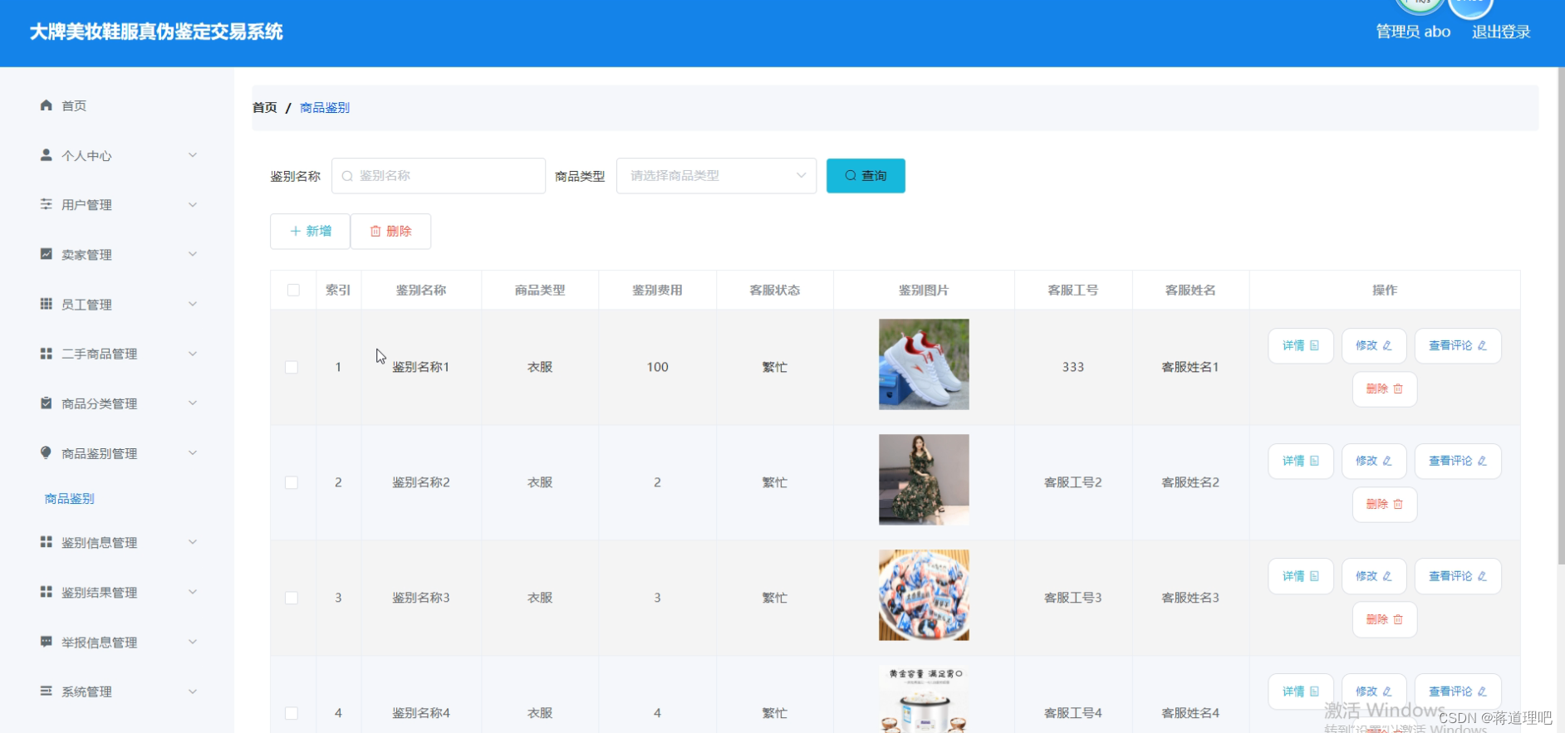Open the rice cooker thumbnail in row 4
1565x733 pixels.
click(x=924, y=699)
